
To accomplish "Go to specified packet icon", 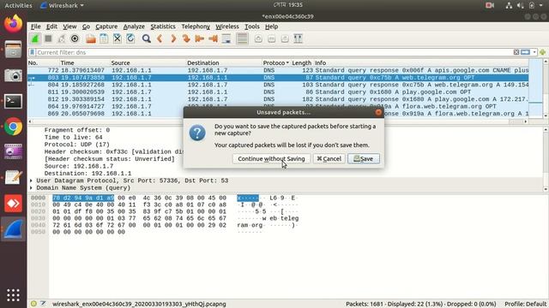I will click(186, 38).
